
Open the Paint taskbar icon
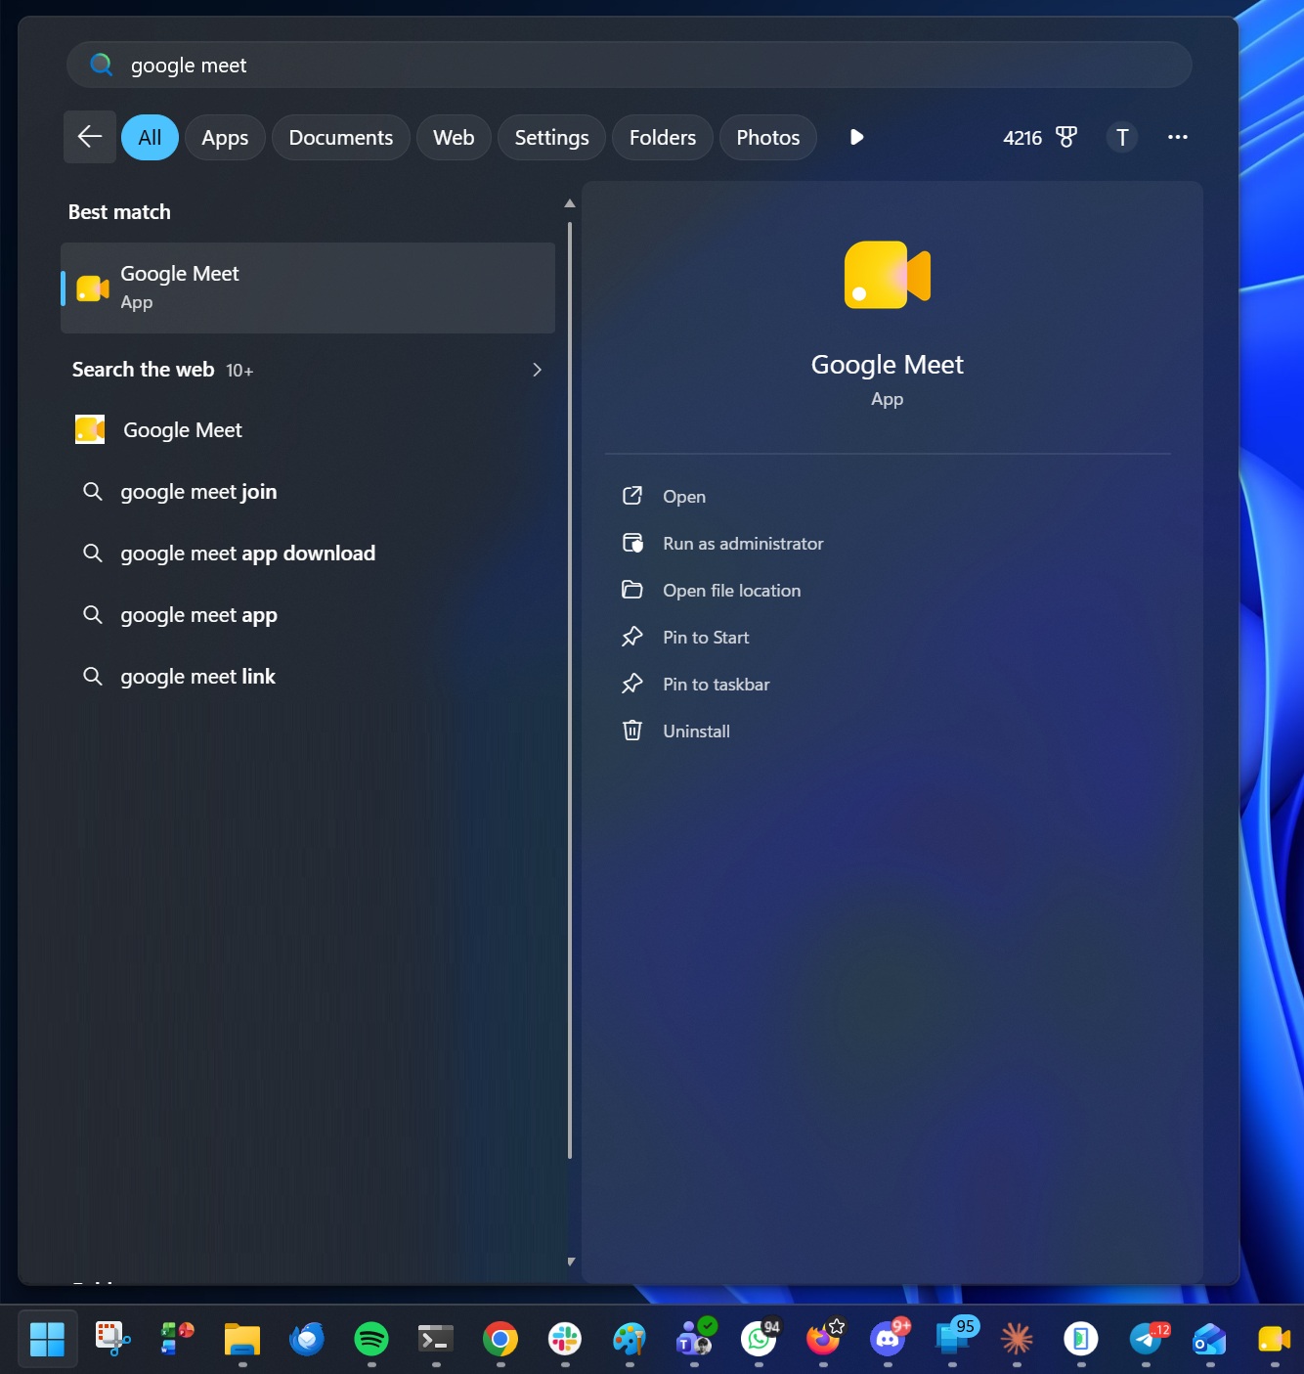[x=629, y=1339]
